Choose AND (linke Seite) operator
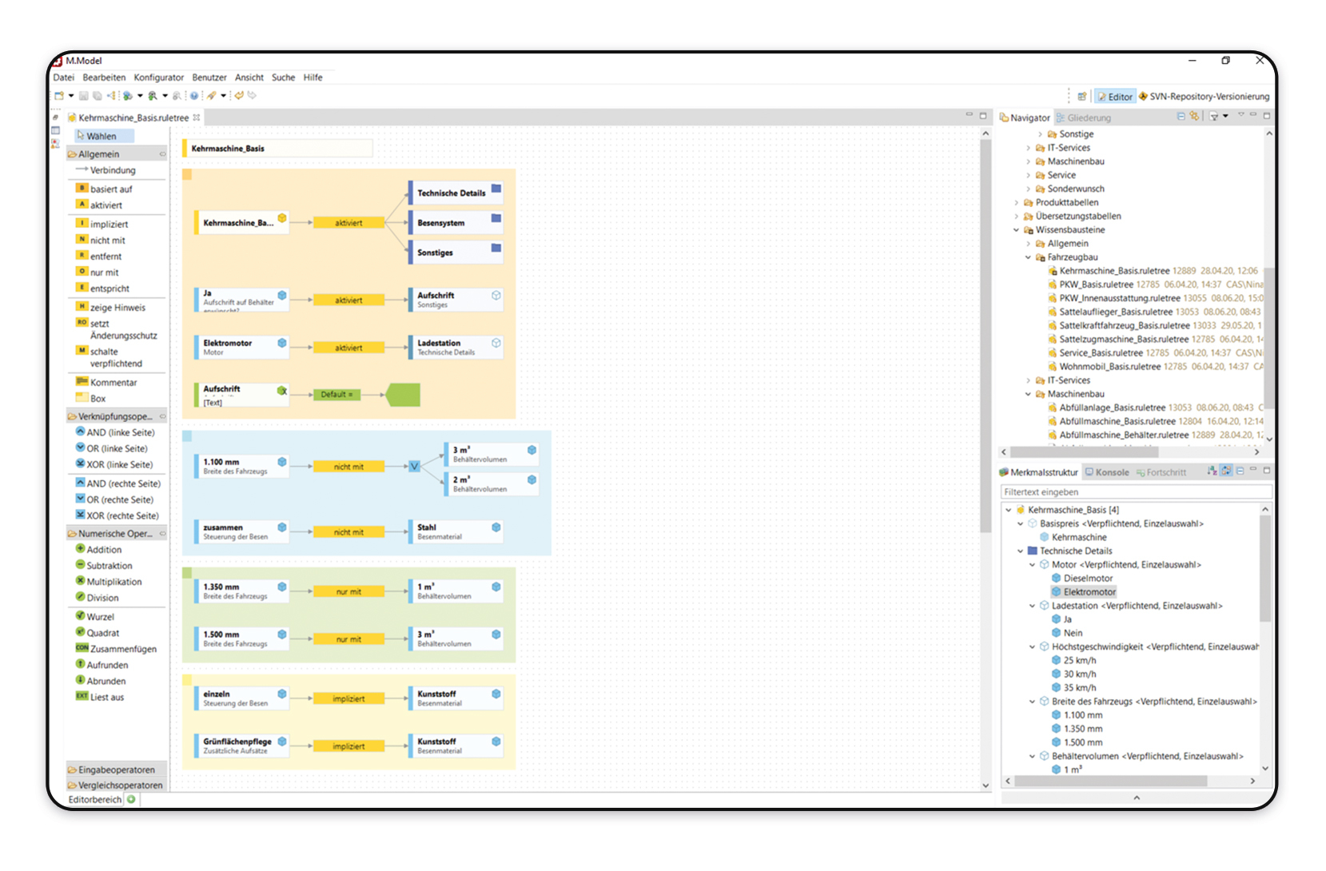Viewport: 1326px width, 871px height. (115, 432)
